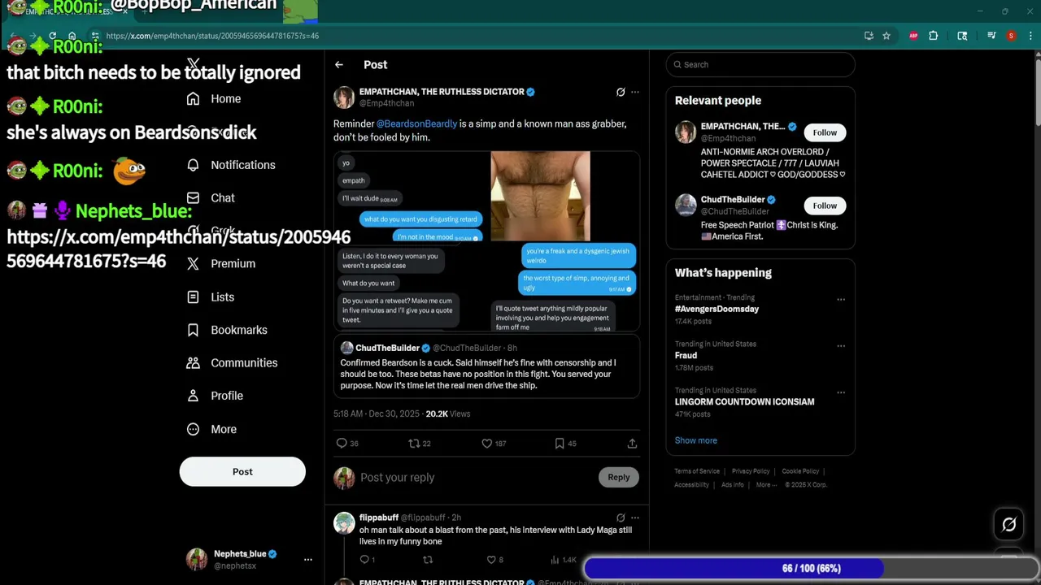
Task: Click the Search field
Action: click(x=760, y=65)
